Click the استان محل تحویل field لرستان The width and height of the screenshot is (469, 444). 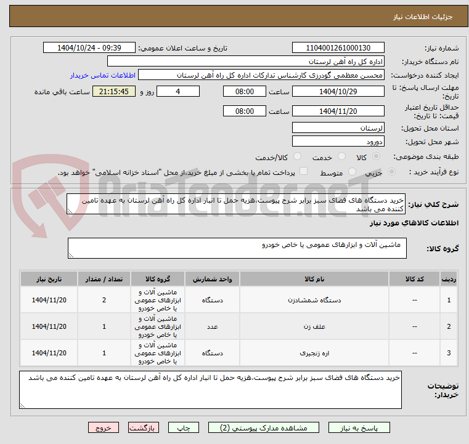point(338,128)
